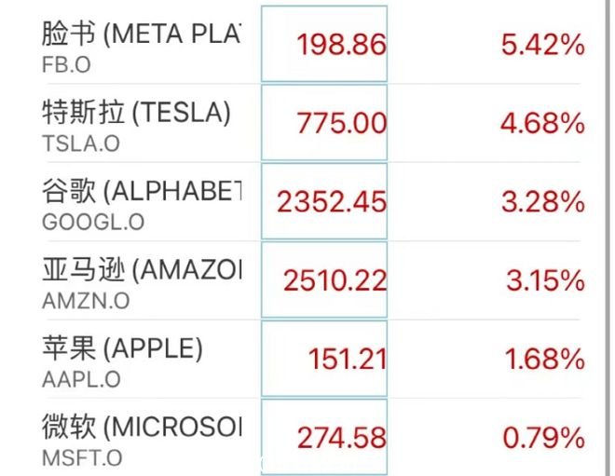Click the AMZN.O ticker symbol

click(86, 301)
